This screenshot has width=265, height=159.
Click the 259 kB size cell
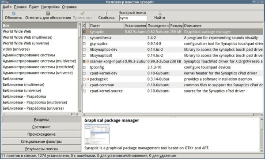tap(175, 32)
